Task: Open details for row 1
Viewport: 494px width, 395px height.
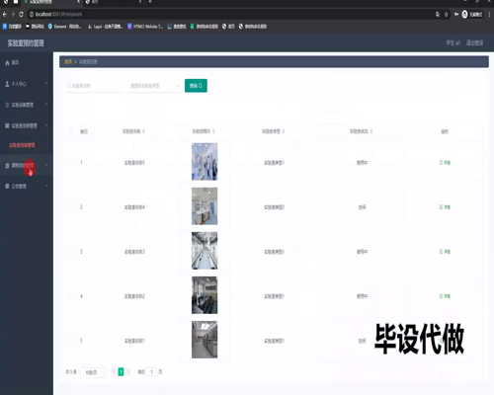Action: (x=445, y=163)
